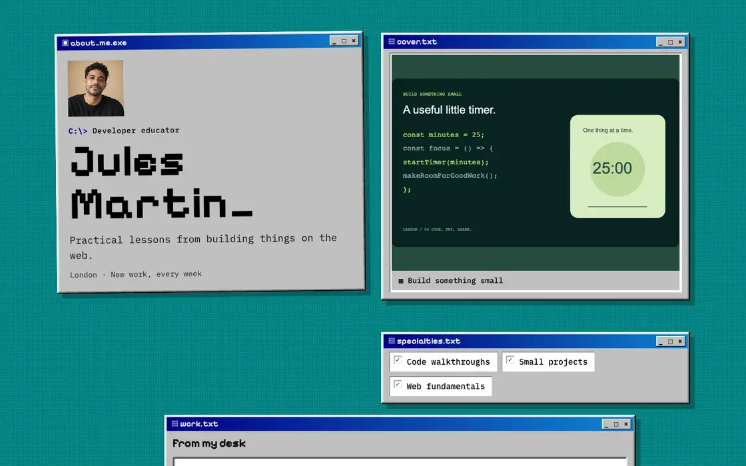Click the BUILD SOMETHING SMALL green label
The image size is (746, 466).
[432, 94]
